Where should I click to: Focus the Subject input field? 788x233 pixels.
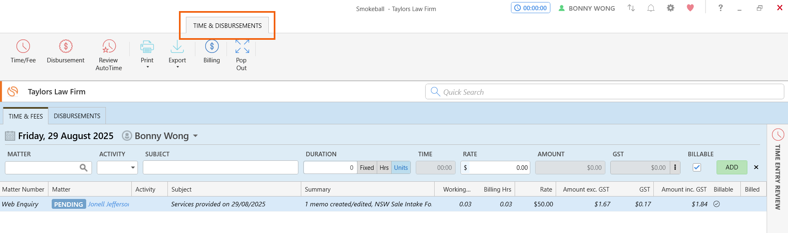point(220,167)
